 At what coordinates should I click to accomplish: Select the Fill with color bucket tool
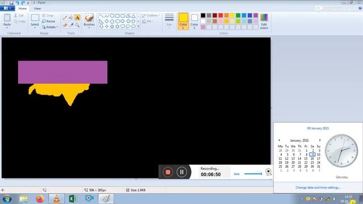click(71, 18)
